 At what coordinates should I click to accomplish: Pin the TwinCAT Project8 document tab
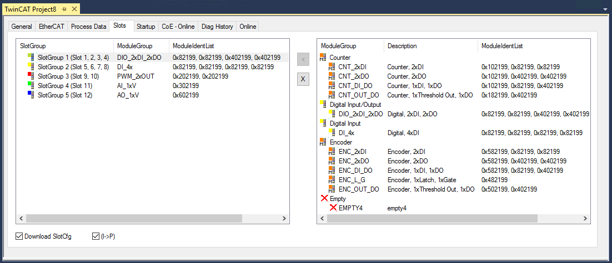[x=65, y=9]
